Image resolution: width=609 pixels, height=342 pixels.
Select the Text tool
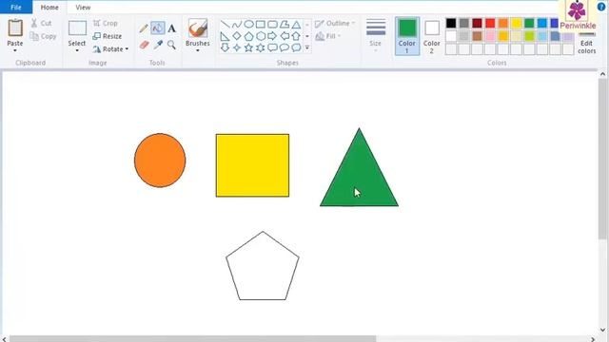(171, 28)
